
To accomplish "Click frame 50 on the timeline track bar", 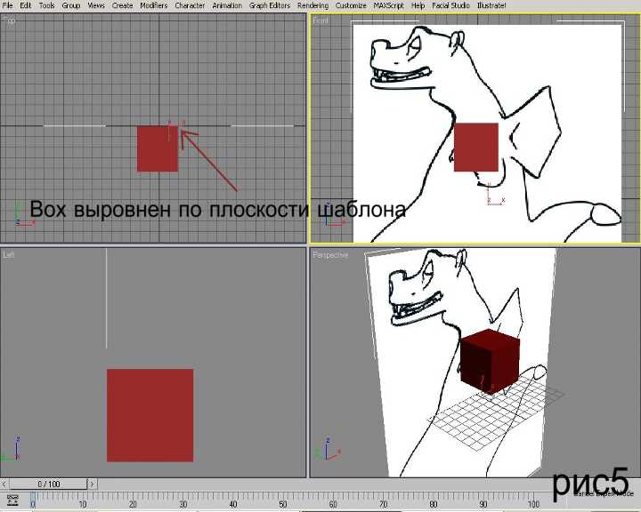I will [283, 498].
